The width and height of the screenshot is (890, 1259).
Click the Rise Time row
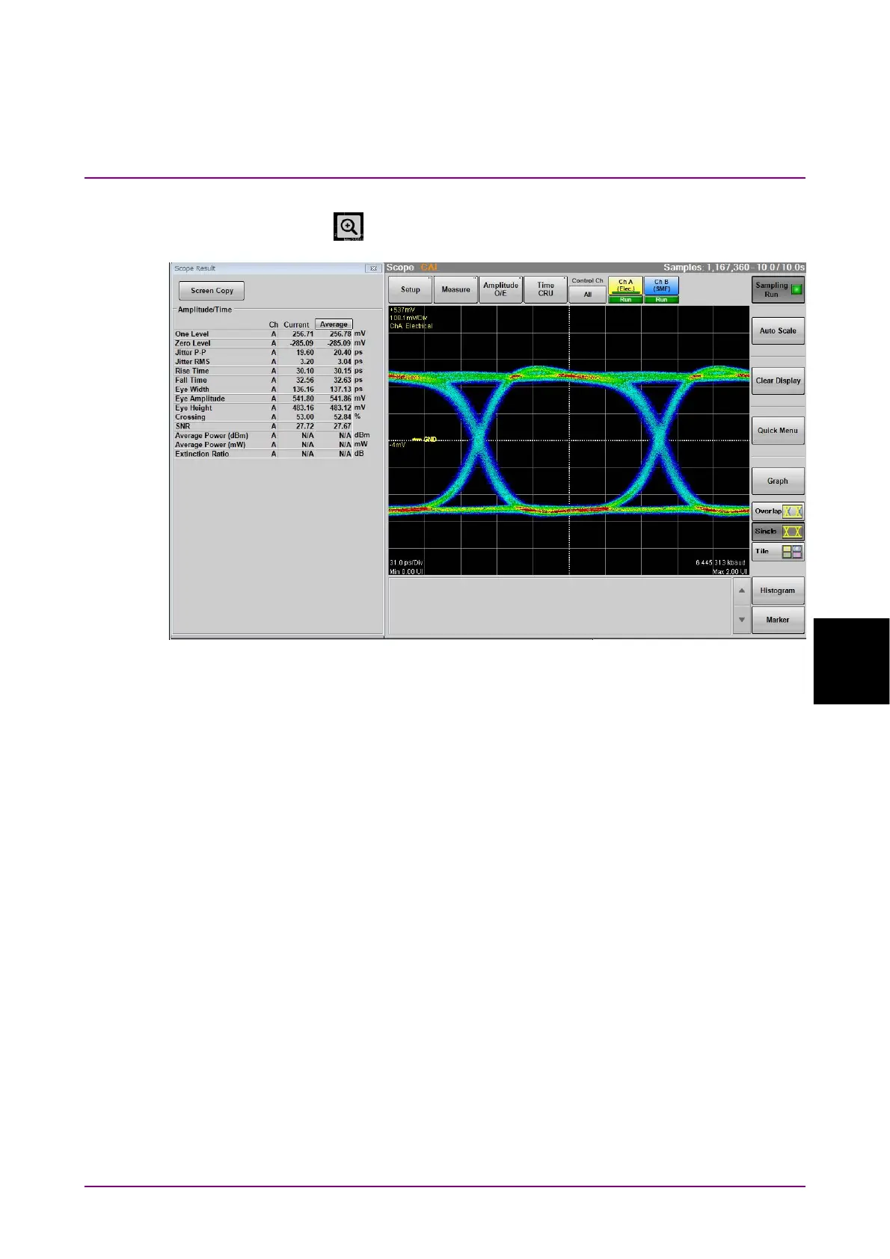pos(270,371)
